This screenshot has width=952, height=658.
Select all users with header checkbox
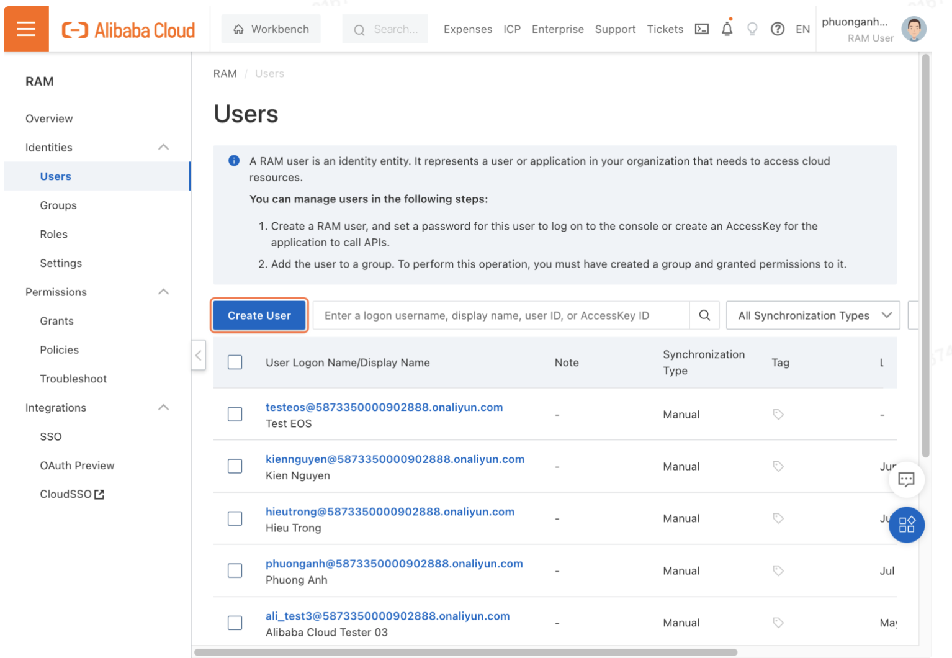tap(235, 363)
